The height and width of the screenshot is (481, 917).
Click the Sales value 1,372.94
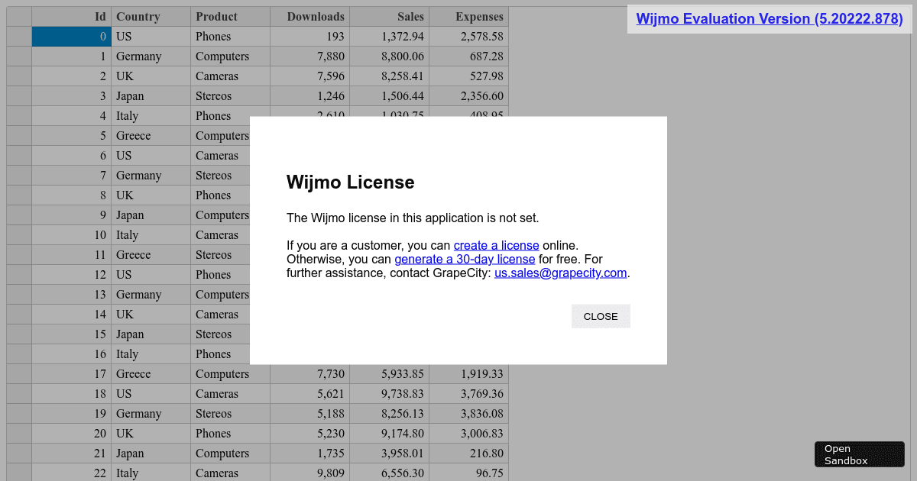(x=390, y=37)
